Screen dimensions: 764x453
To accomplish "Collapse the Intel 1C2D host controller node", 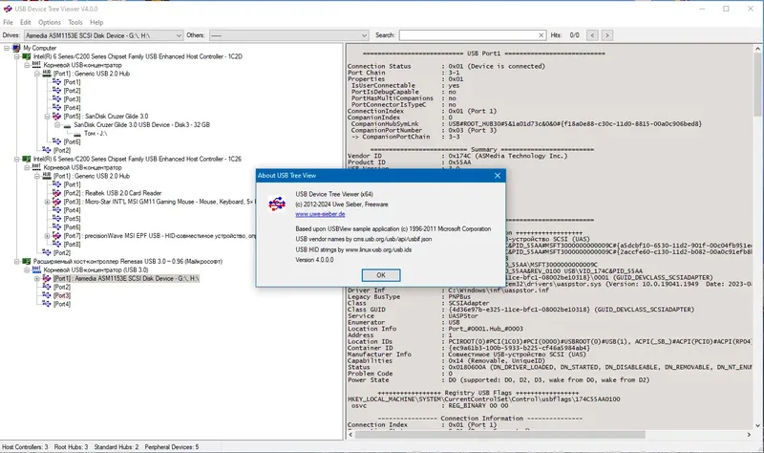I will pos(16,56).
